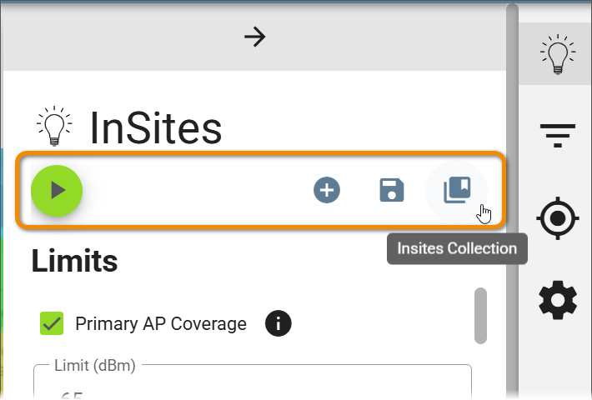Save InSites using the floppy disk icon

click(x=392, y=190)
